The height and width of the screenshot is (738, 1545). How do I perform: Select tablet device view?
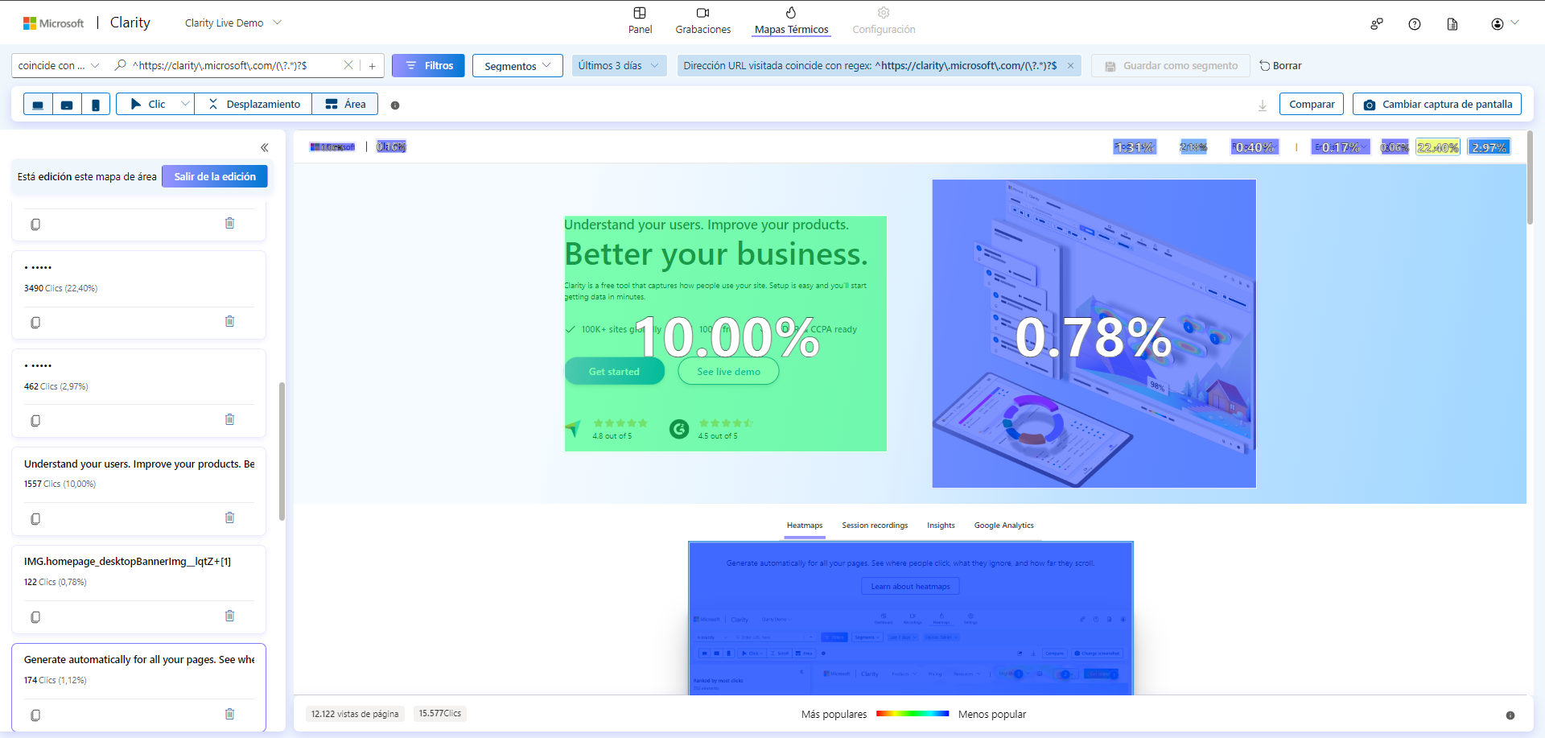coord(67,105)
